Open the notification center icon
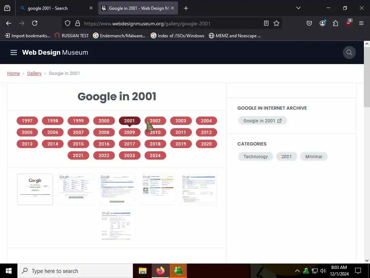 coord(358,271)
